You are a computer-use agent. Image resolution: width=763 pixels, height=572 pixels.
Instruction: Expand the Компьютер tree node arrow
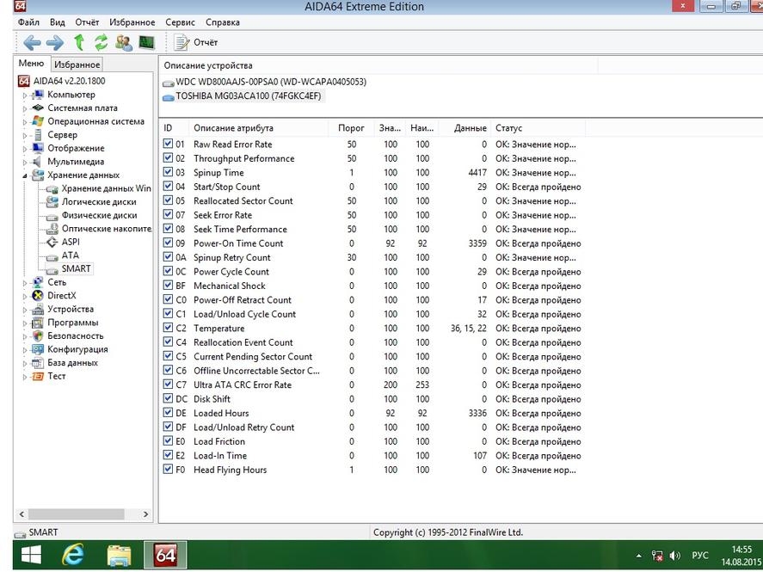25,95
